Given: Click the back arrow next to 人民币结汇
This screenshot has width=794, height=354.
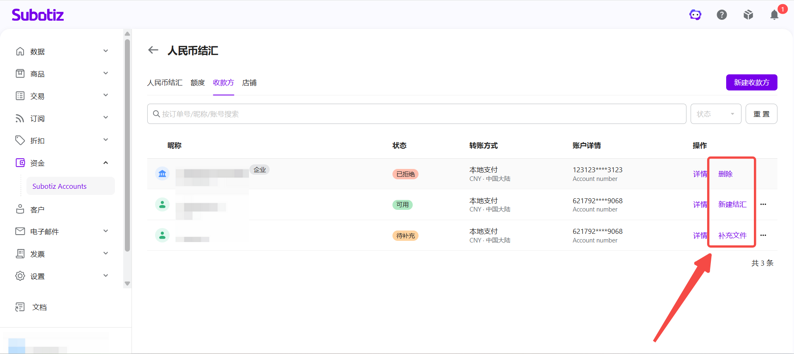Looking at the screenshot, I should [153, 50].
